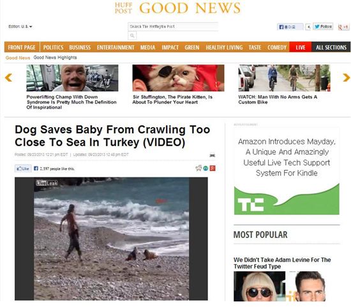
Task: Click the Powerlifting Champ thumbnail image
Action: point(72,78)
